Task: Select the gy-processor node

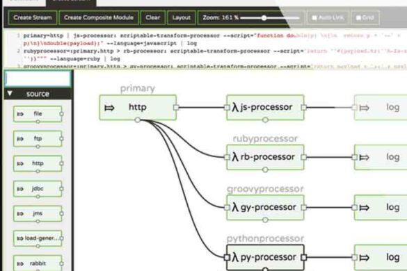Action: tap(265, 208)
